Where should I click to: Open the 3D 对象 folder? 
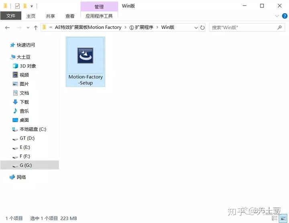[28, 66]
